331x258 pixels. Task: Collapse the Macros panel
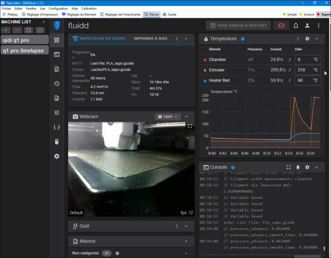click(186, 241)
